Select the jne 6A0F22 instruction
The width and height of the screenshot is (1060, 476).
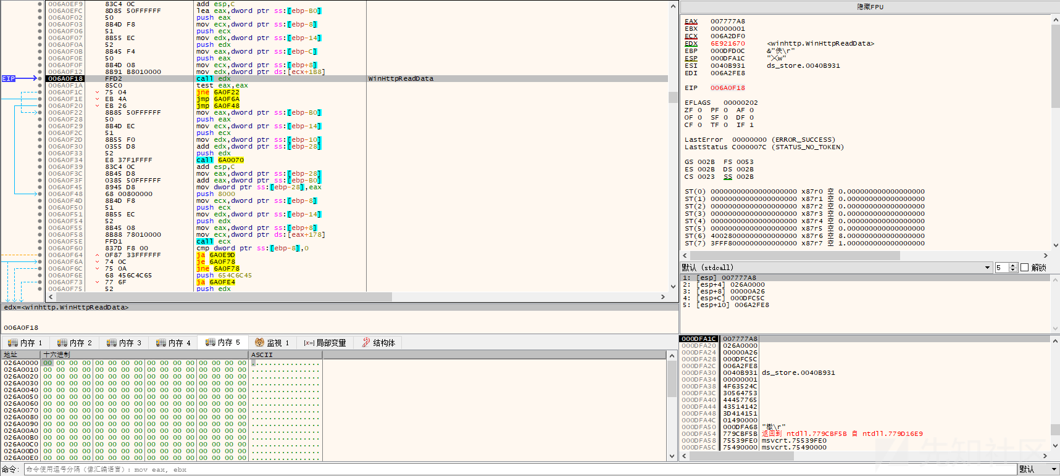[x=217, y=92]
